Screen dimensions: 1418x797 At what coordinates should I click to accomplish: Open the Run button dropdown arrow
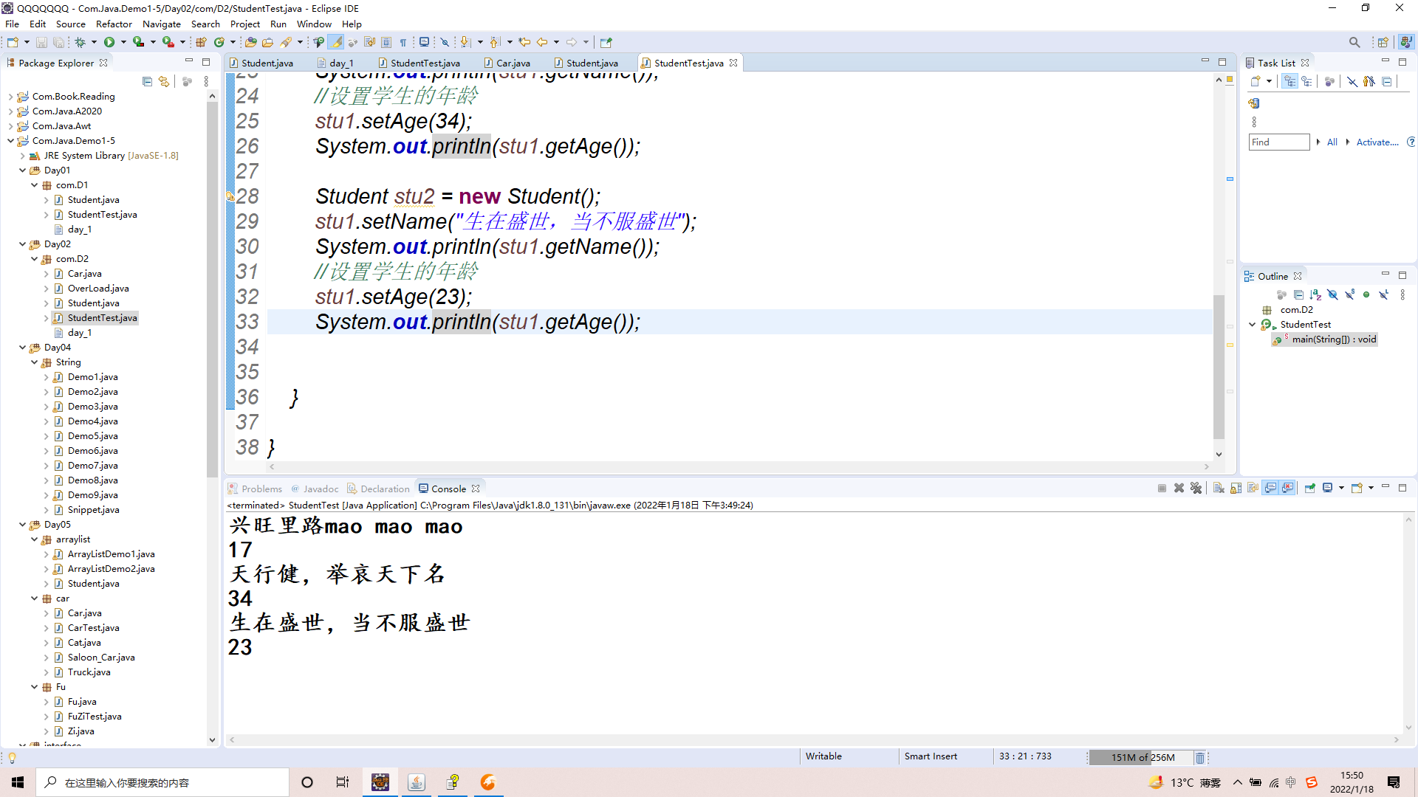[x=123, y=42]
